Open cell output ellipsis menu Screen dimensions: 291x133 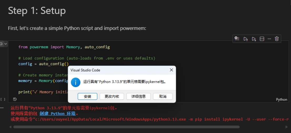[x=2, y=108]
